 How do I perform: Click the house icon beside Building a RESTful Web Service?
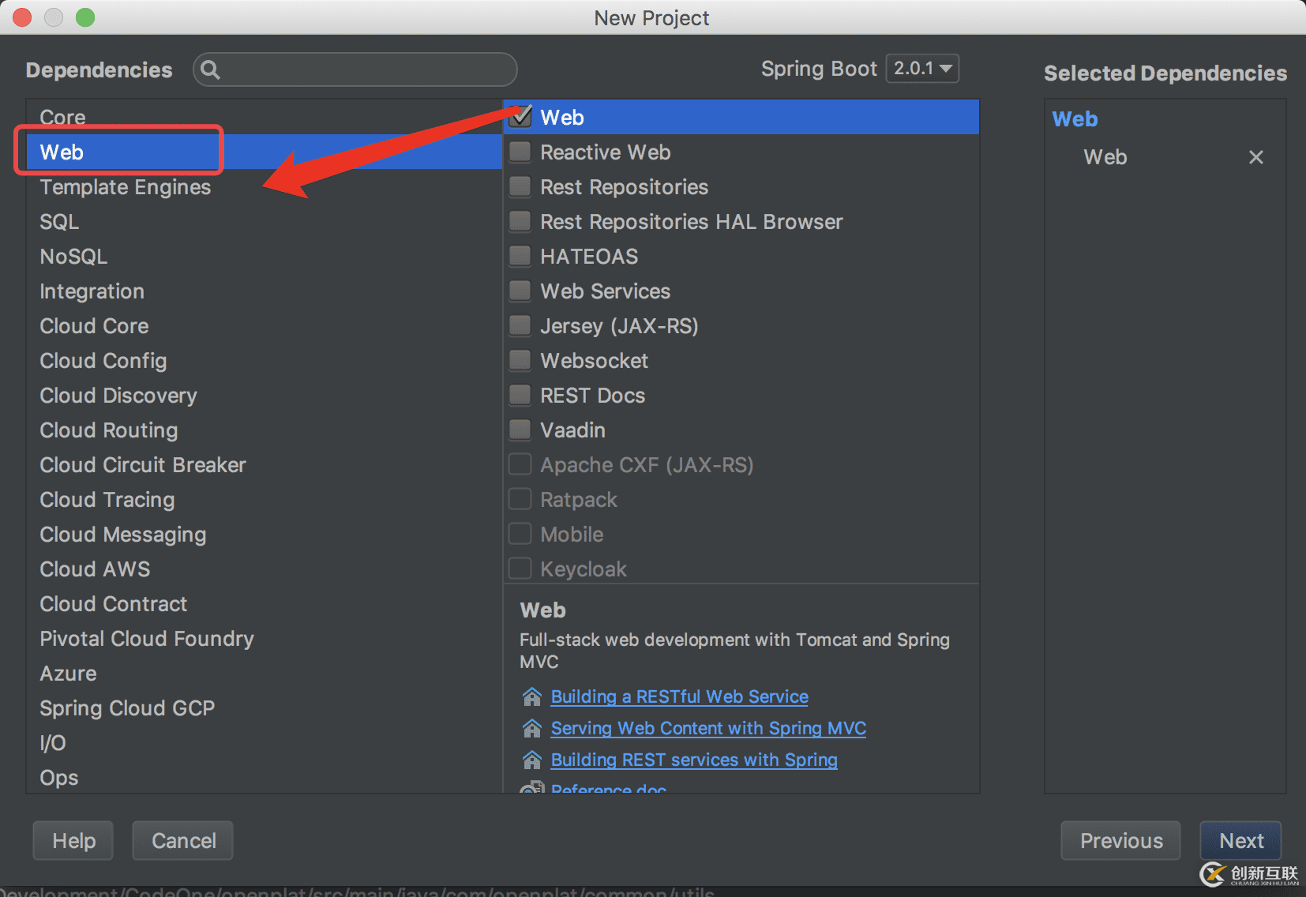tap(532, 696)
